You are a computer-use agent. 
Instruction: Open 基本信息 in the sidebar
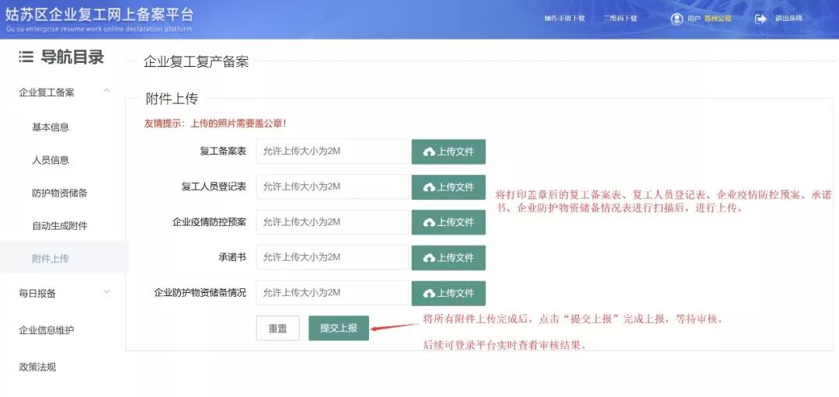(x=50, y=127)
